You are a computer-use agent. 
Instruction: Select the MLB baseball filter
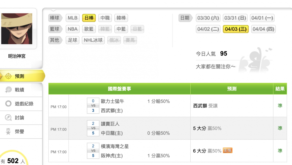[x=73, y=18]
